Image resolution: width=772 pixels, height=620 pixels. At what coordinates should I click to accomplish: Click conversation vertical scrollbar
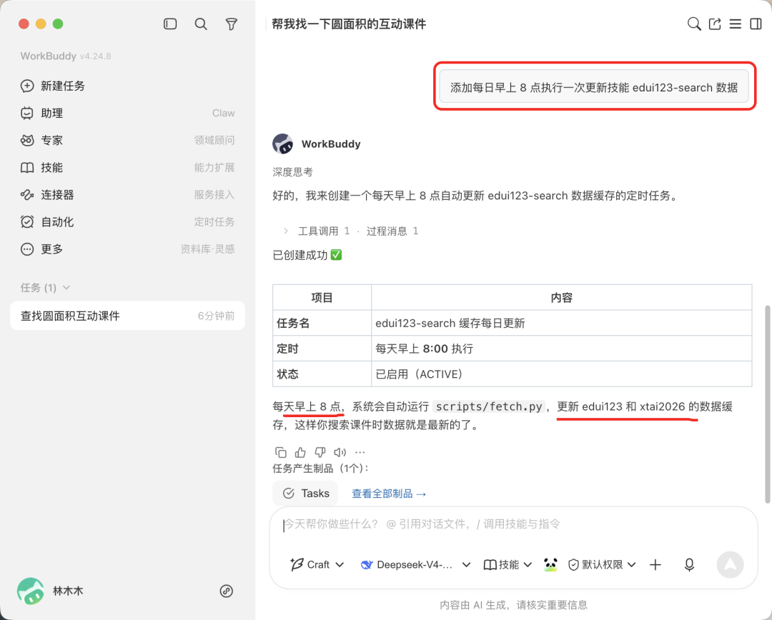click(767, 404)
